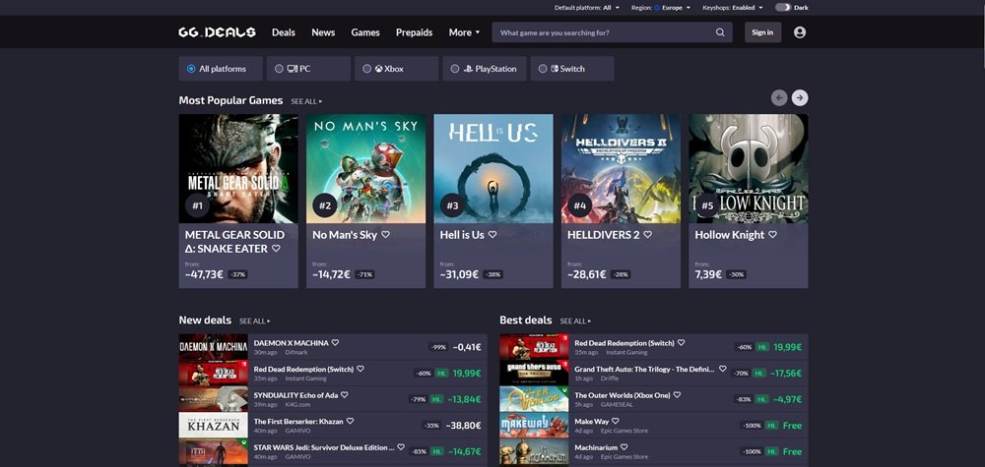Open The Outer Worlds (Xbox One) deal title
Screen dimensions: 985x467
tap(622, 395)
